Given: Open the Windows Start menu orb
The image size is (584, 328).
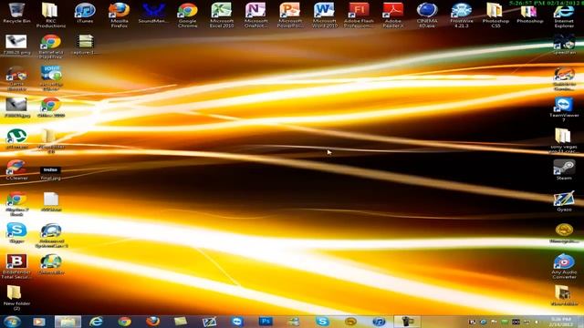Looking at the screenshot, I should 12,322.
